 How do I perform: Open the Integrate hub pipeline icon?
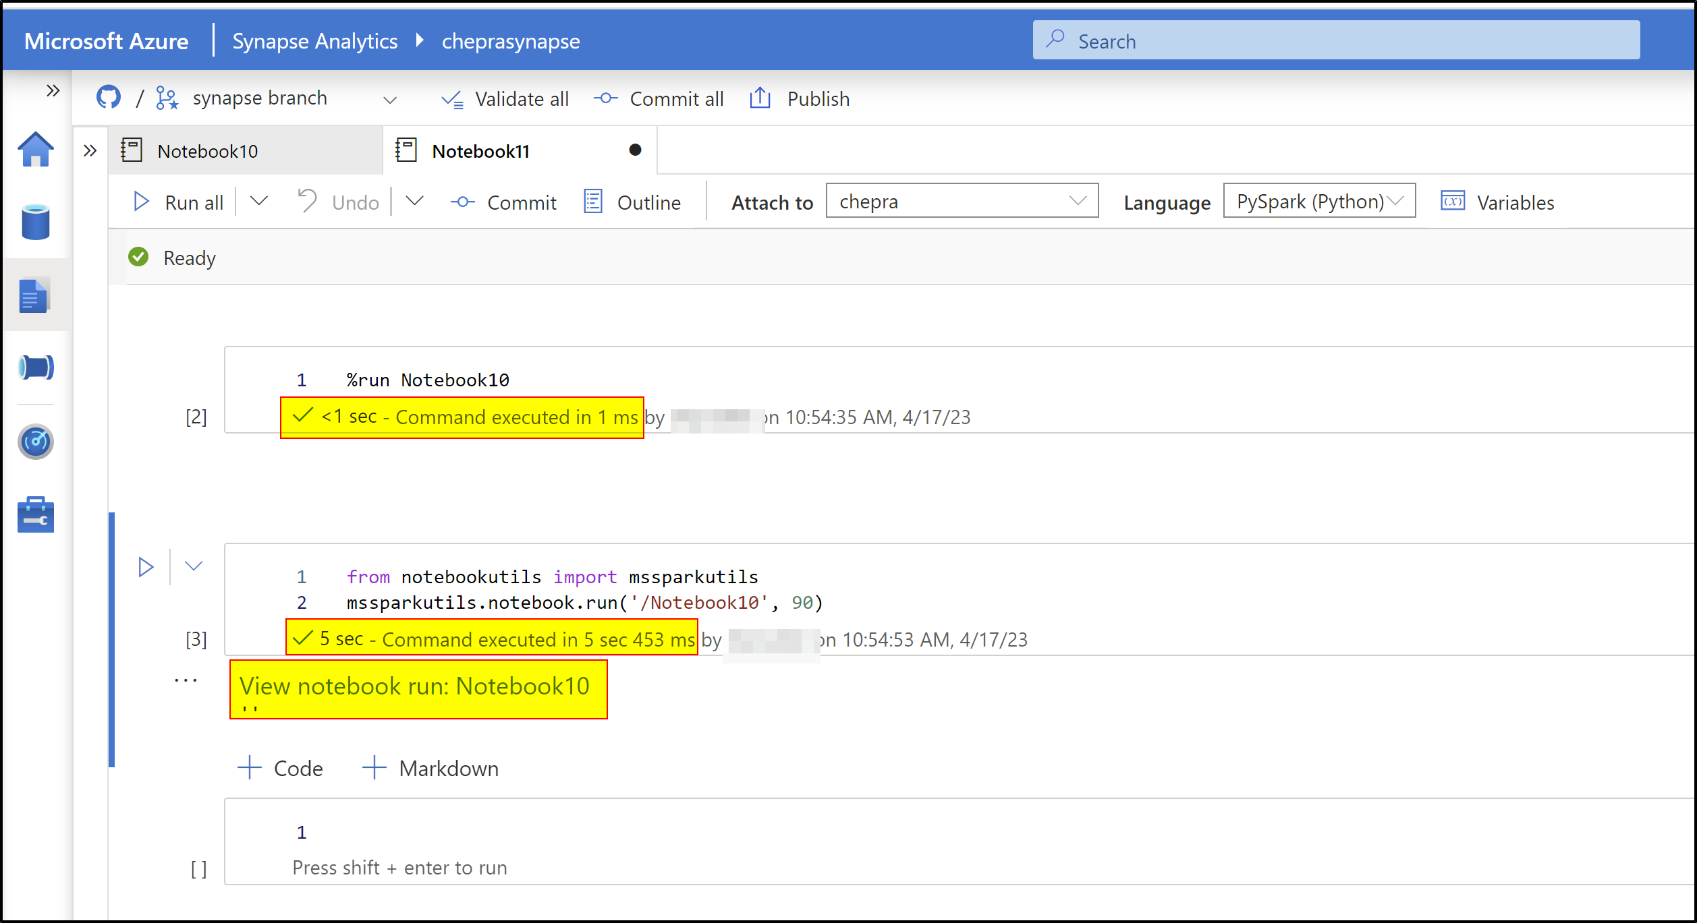pyautogui.click(x=36, y=367)
